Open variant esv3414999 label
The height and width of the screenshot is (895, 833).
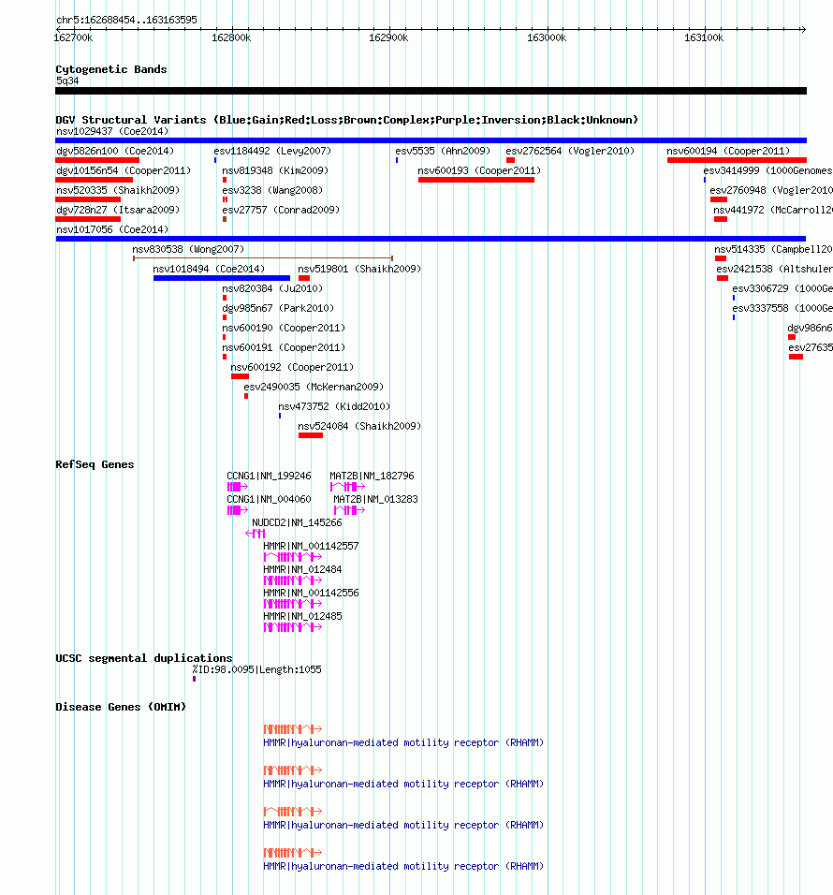coord(767,170)
